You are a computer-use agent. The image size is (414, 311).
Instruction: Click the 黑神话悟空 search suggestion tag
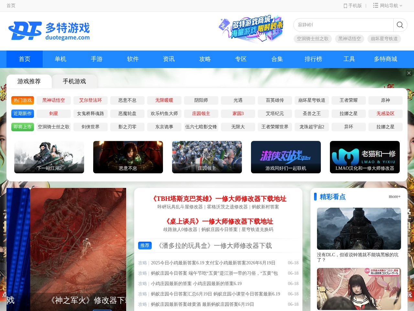350,39
